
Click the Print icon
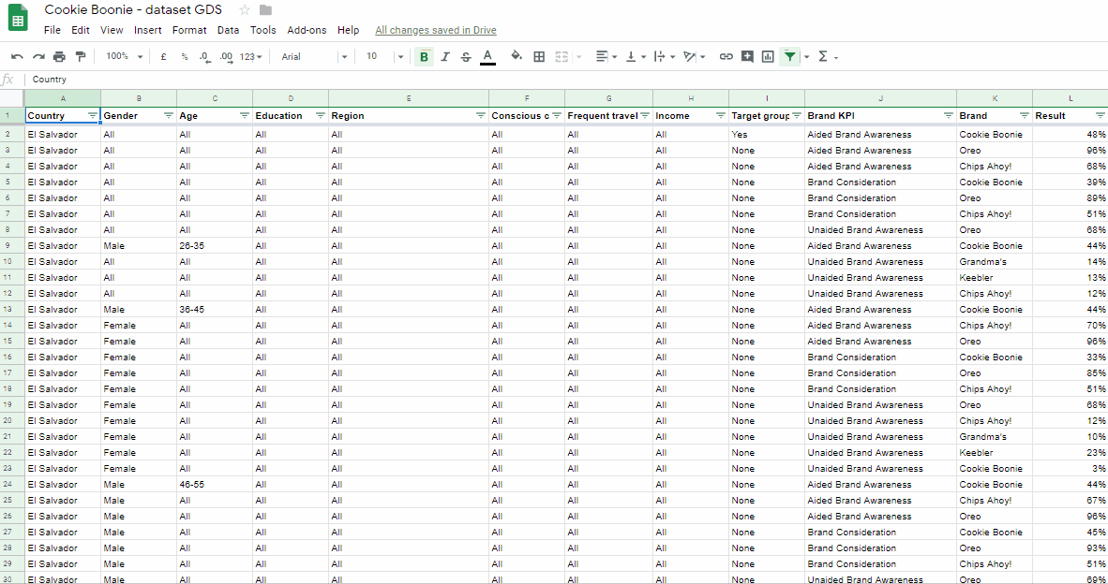click(x=59, y=56)
